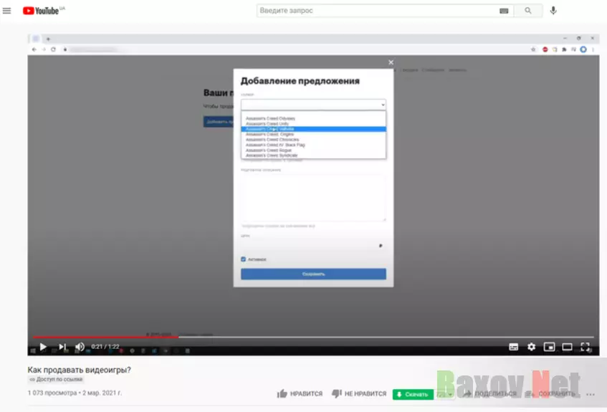Close the Добавление предложения dialog

391,62
